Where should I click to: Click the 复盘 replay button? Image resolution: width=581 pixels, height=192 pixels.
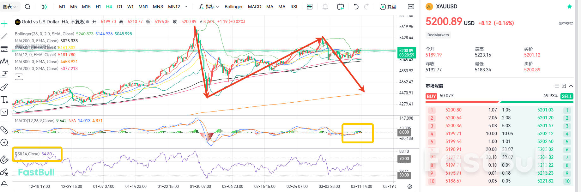[388, 7]
